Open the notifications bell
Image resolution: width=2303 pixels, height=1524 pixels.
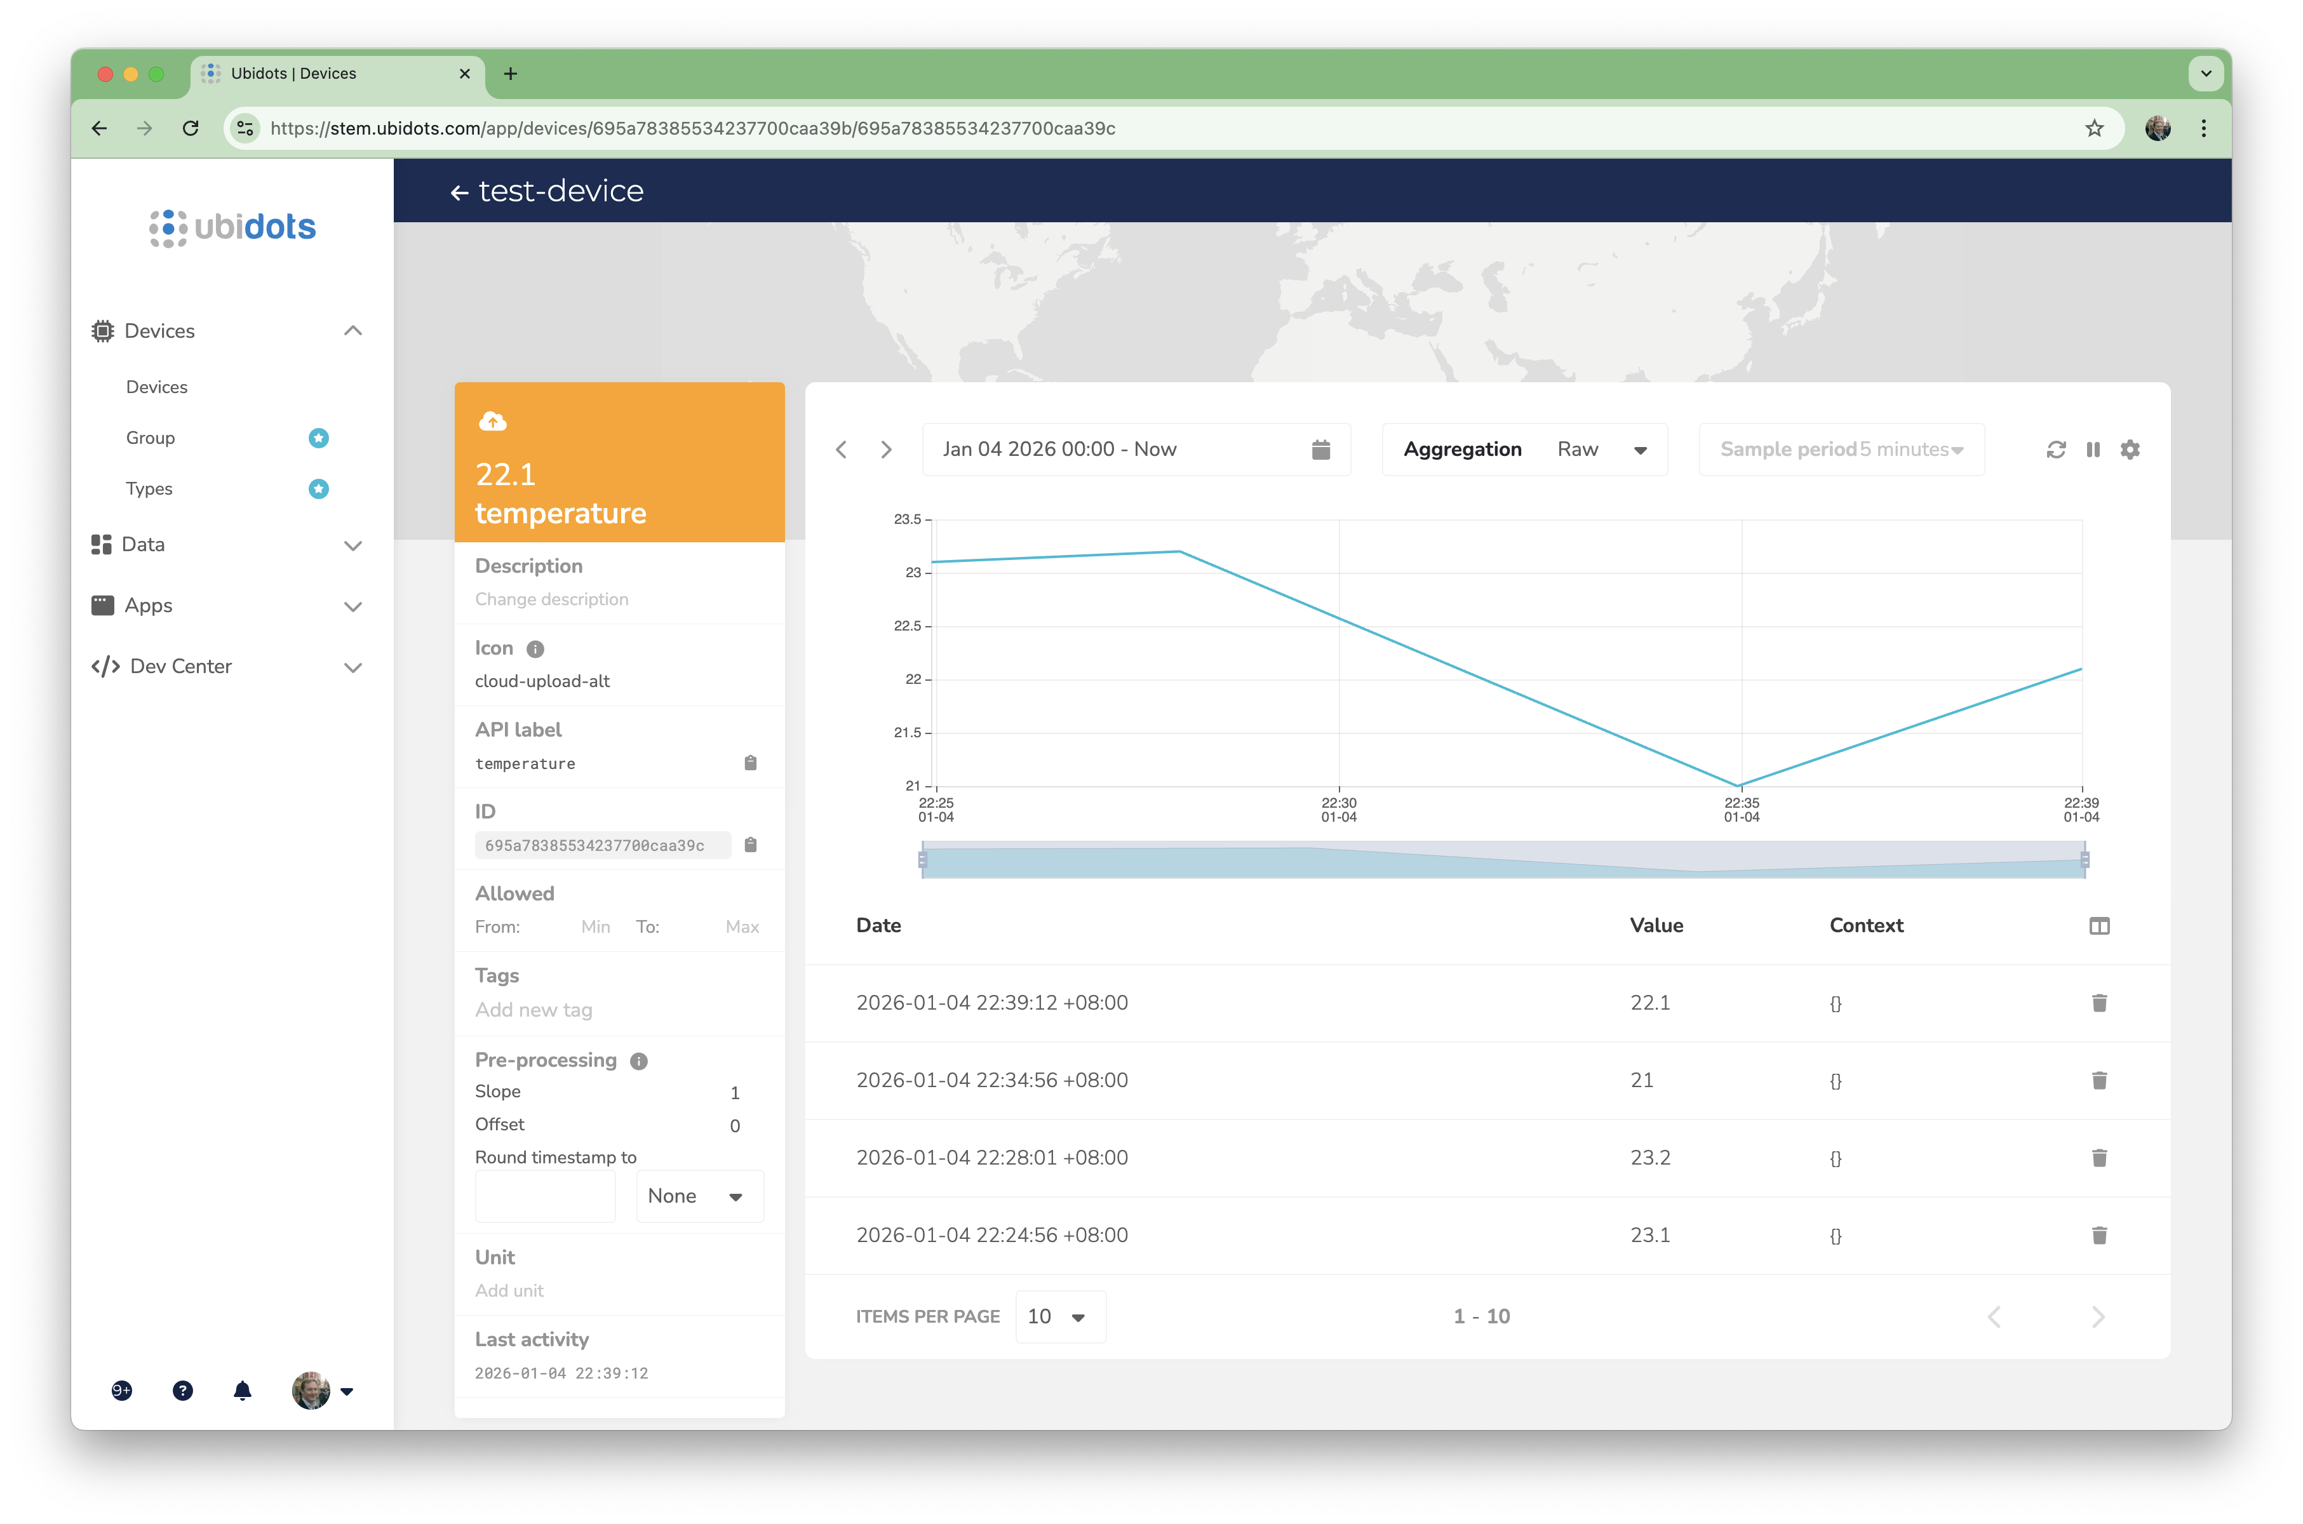click(242, 1391)
